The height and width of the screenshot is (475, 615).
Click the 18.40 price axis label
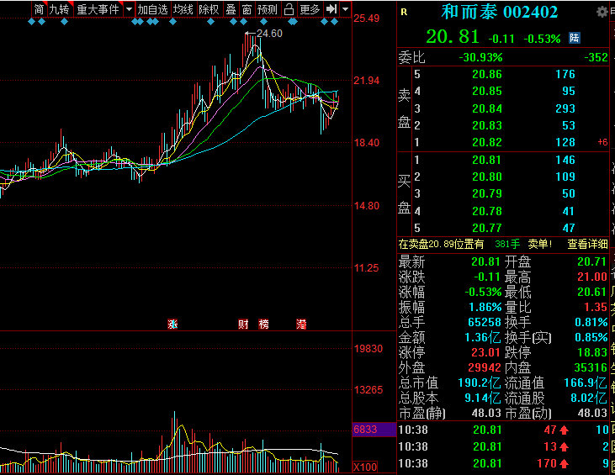(367, 143)
